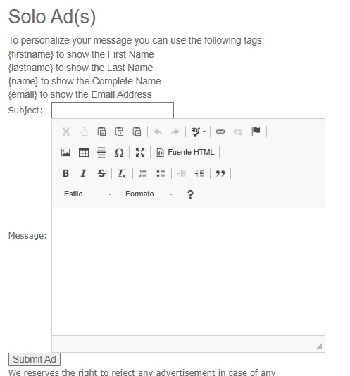350x376 pixels.
Task: Toggle Bold formatting
Action: pos(65,173)
